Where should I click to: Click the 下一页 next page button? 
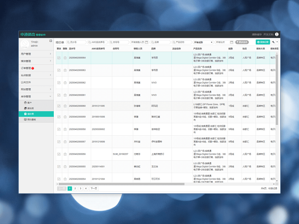(x=94, y=189)
